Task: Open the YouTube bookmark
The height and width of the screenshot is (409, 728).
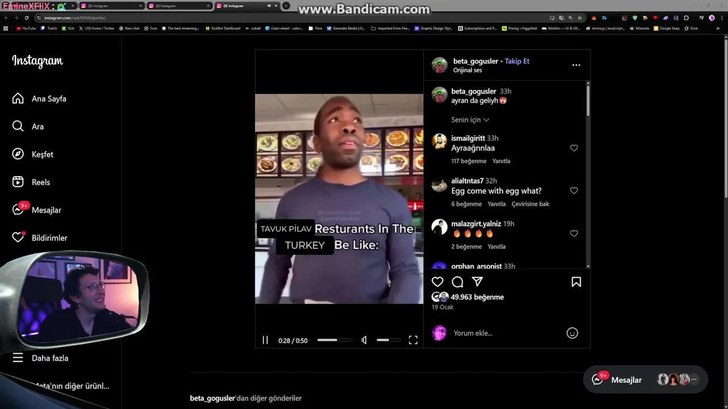Action: tap(26, 28)
